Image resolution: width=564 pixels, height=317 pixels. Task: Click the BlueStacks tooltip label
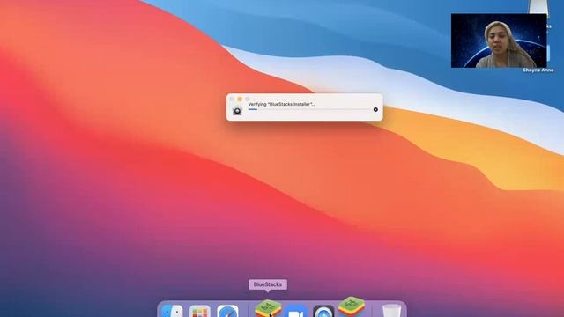(x=268, y=284)
